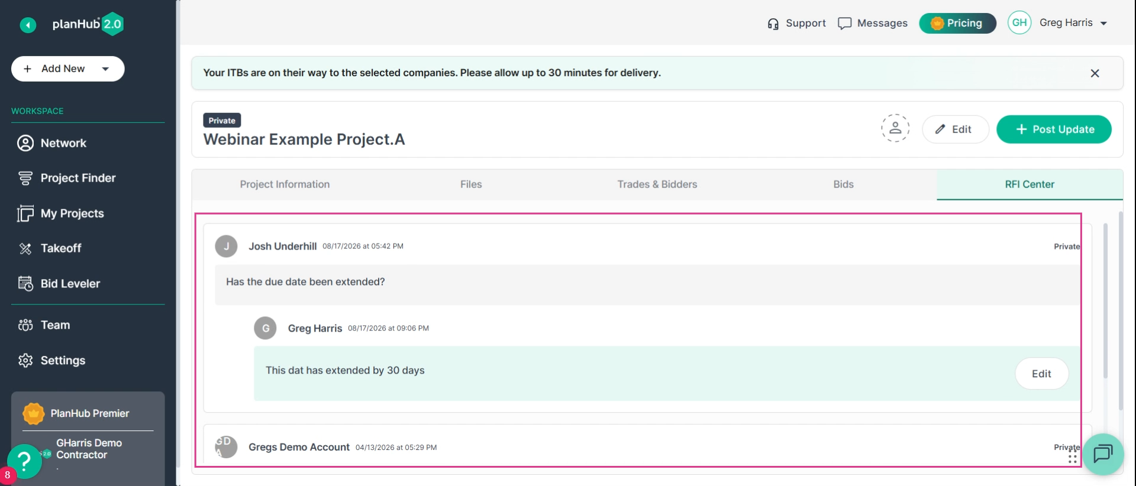The height and width of the screenshot is (486, 1136).
Task: Open the chat widget button
Action: click(1103, 454)
